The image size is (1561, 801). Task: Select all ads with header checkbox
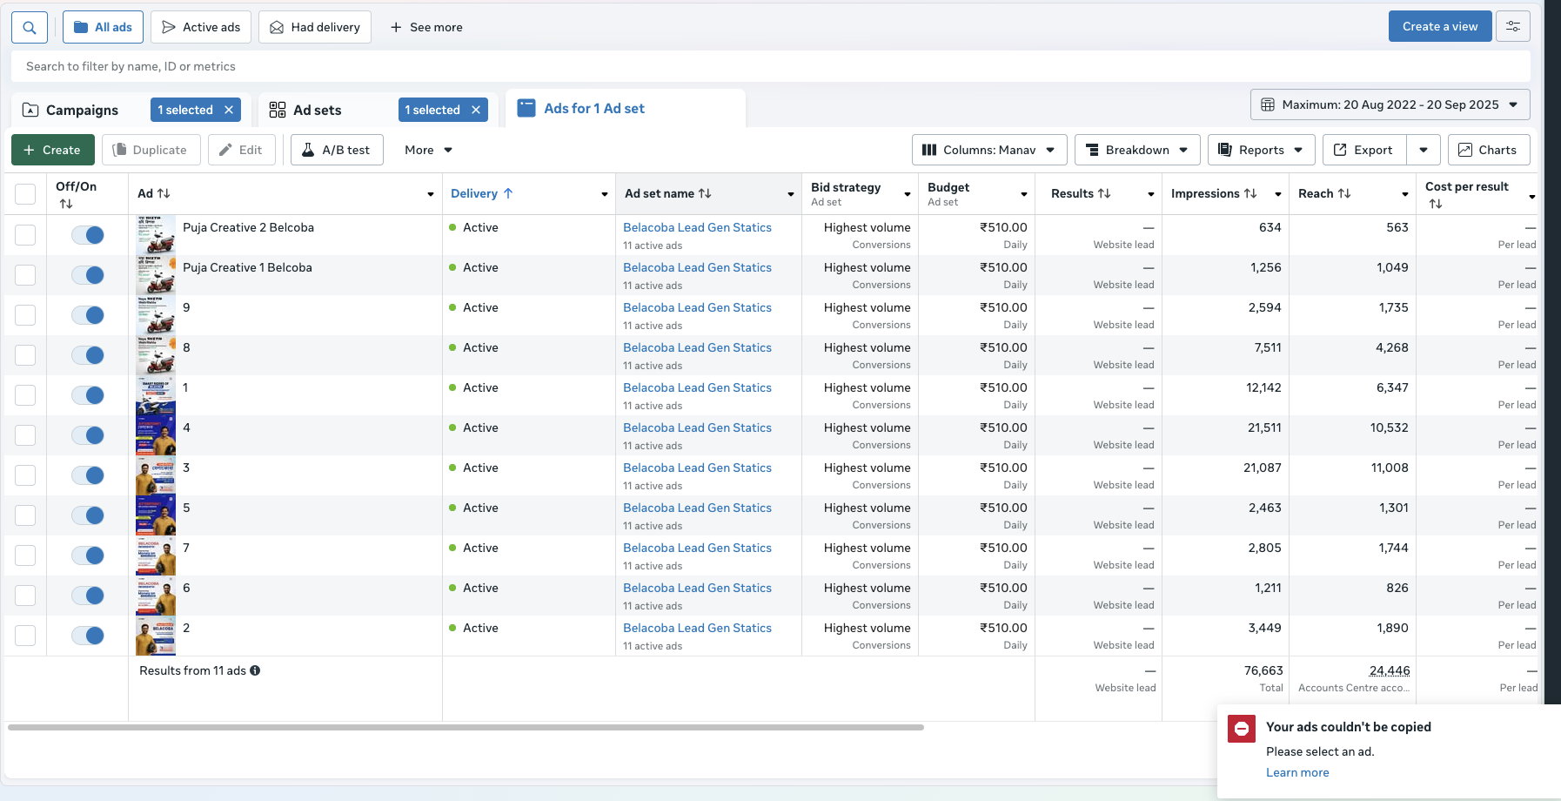click(24, 193)
